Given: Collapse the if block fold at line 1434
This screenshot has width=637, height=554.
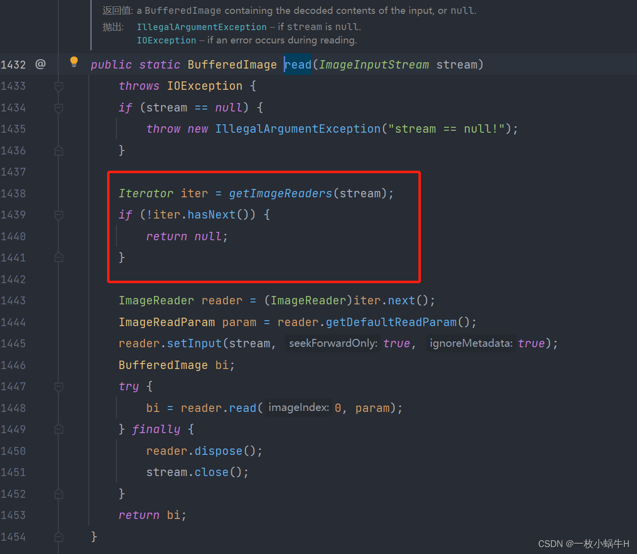Looking at the screenshot, I should click(59, 108).
